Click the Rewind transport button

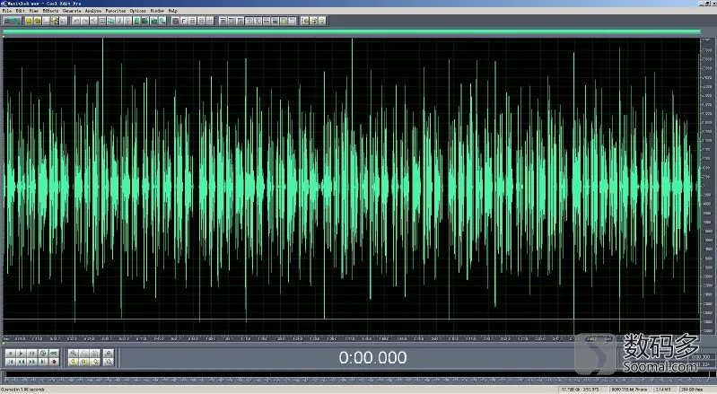[21, 362]
